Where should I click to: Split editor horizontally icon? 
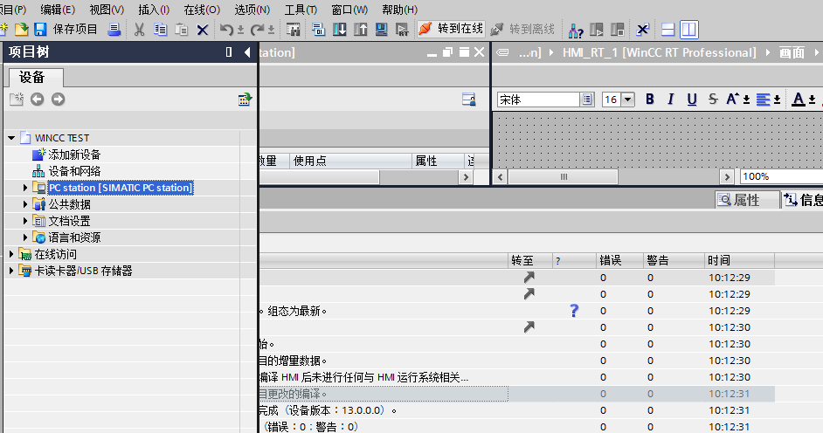coord(668,30)
